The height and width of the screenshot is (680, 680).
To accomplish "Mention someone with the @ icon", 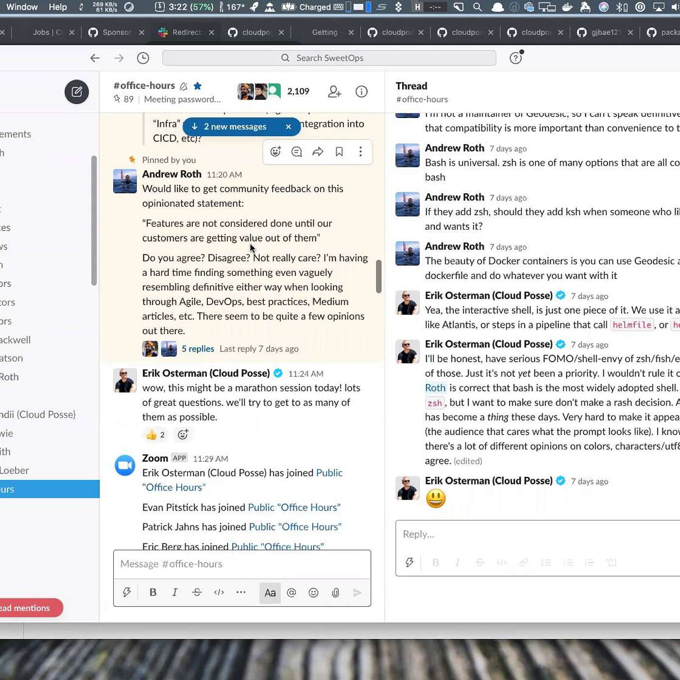I will (291, 593).
